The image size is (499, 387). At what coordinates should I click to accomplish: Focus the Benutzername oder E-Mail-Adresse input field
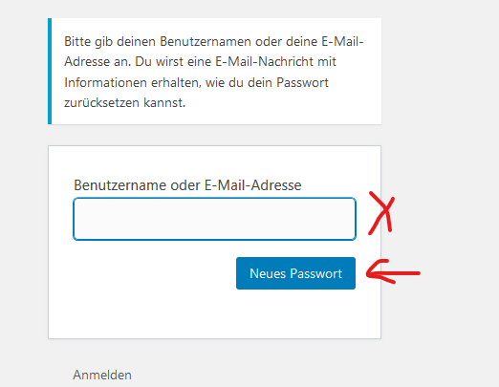coord(214,219)
